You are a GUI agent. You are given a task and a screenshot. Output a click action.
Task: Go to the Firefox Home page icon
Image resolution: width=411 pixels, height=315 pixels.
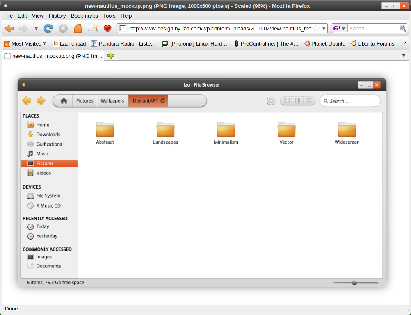(x=78, y=29)
